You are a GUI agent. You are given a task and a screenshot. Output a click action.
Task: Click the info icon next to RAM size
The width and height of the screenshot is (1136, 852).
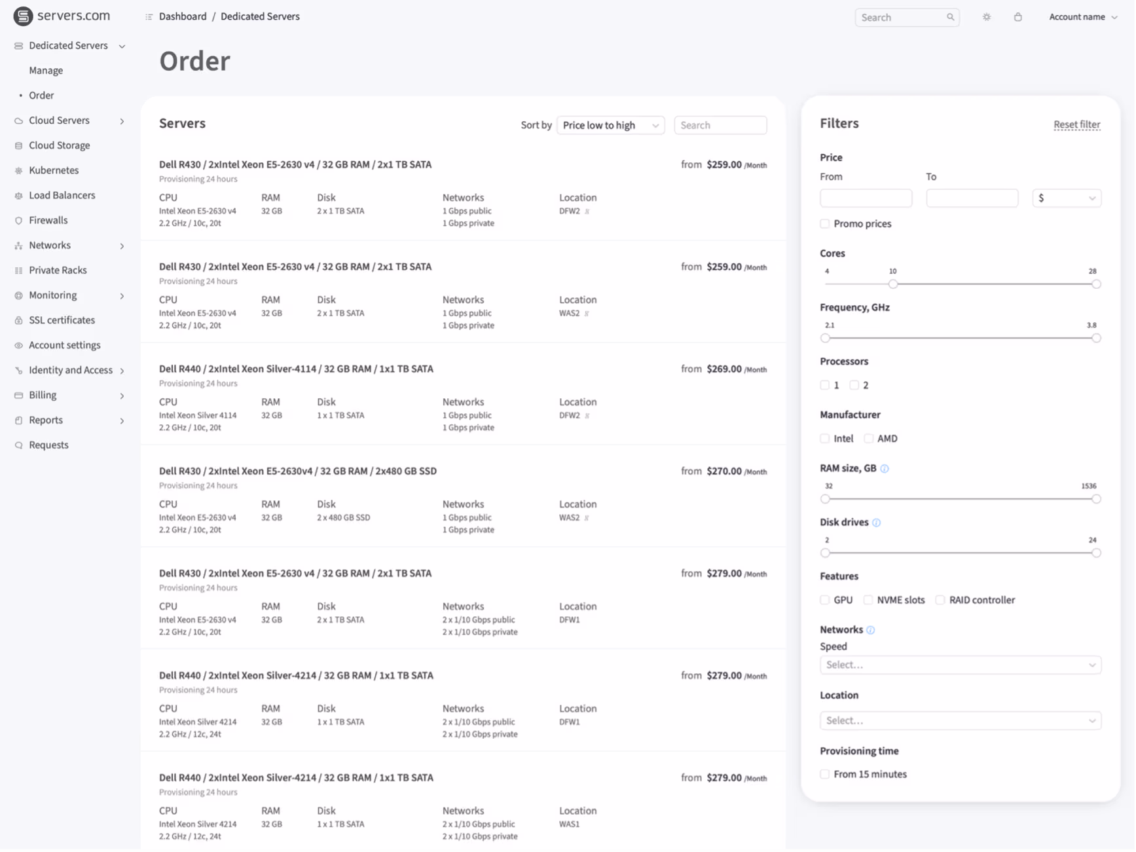tap(885, 469)
